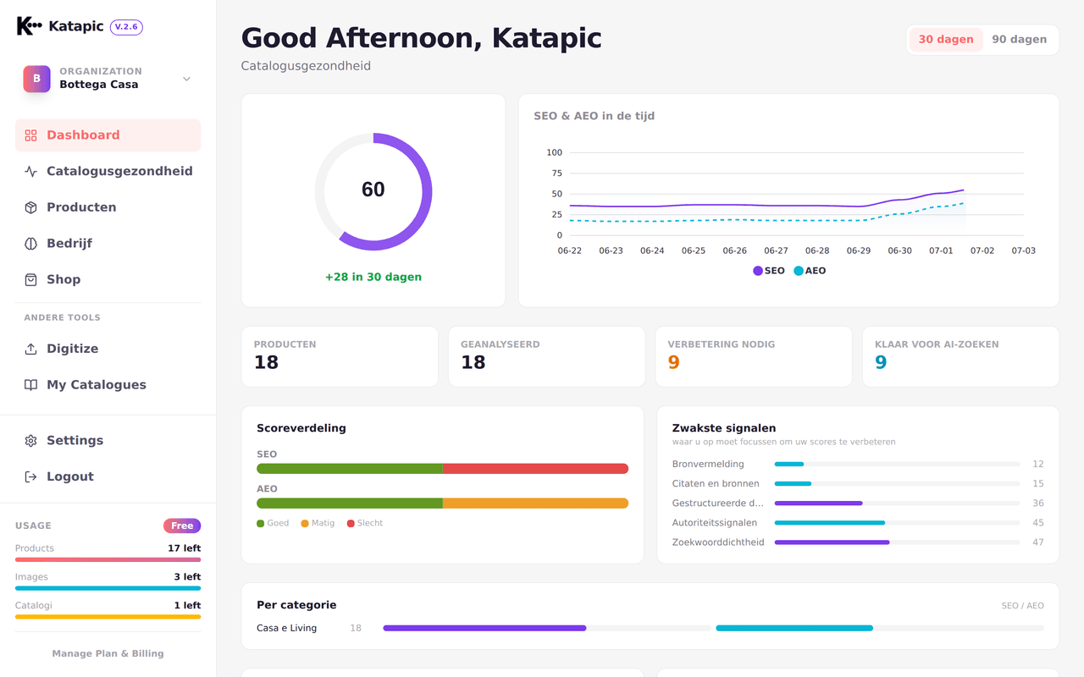The height and width of the screenshot is (677, 1084).
Task: Toggle the SEO legend in chart
Action: click(769, 271)
